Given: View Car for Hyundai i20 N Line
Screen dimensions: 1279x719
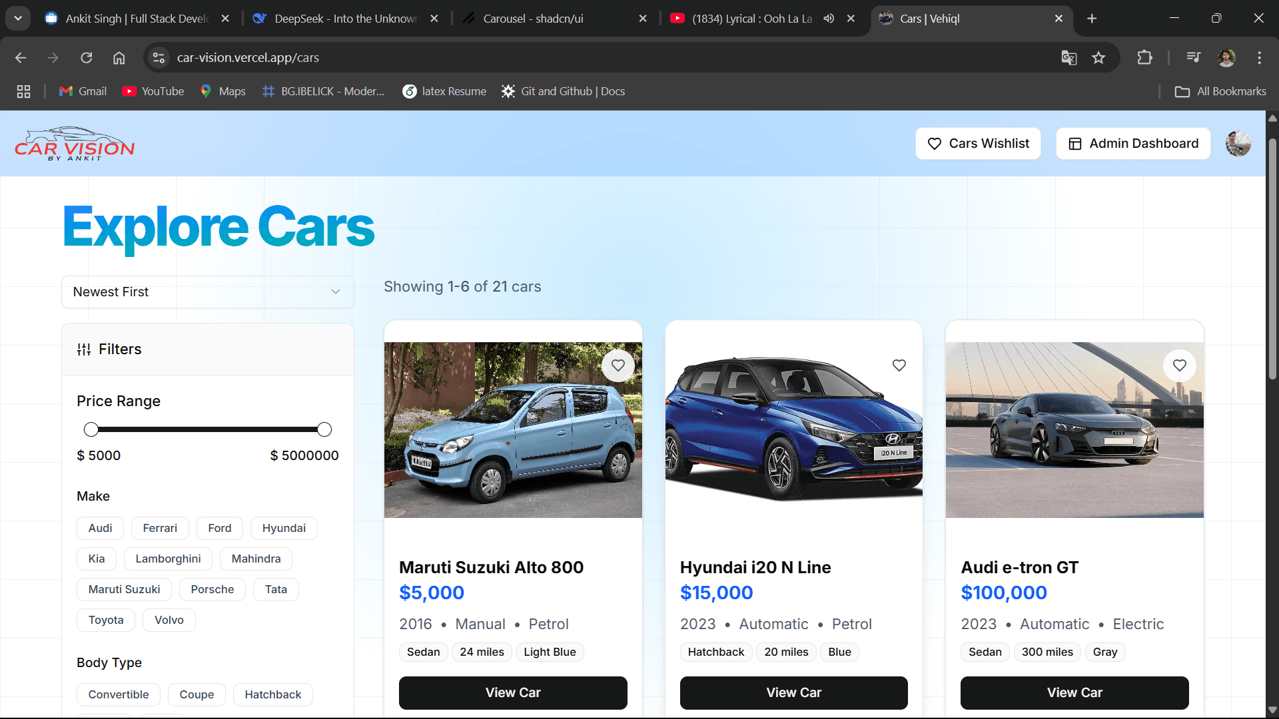Looking at the screenshot, I should click(794, 693).
